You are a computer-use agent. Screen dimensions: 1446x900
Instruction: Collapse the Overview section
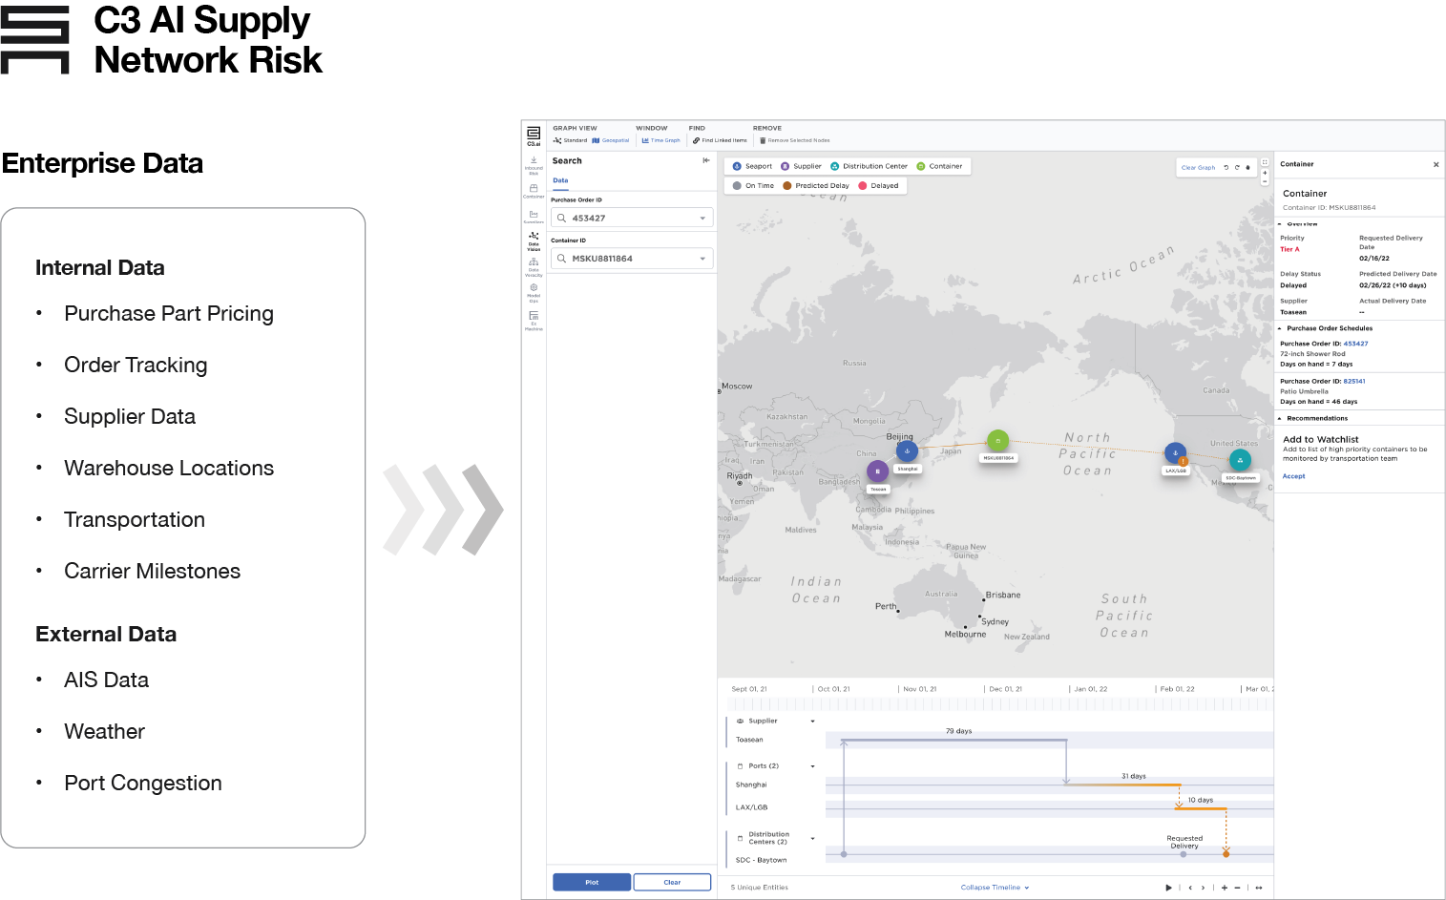click(x=1280, y=223)
